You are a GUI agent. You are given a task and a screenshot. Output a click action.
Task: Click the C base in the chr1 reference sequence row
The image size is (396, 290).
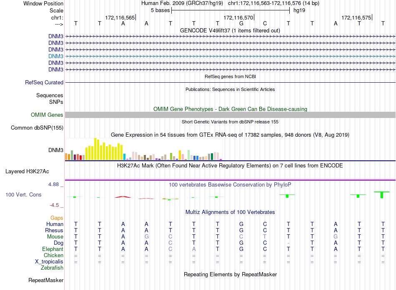(x=265, y=23)
